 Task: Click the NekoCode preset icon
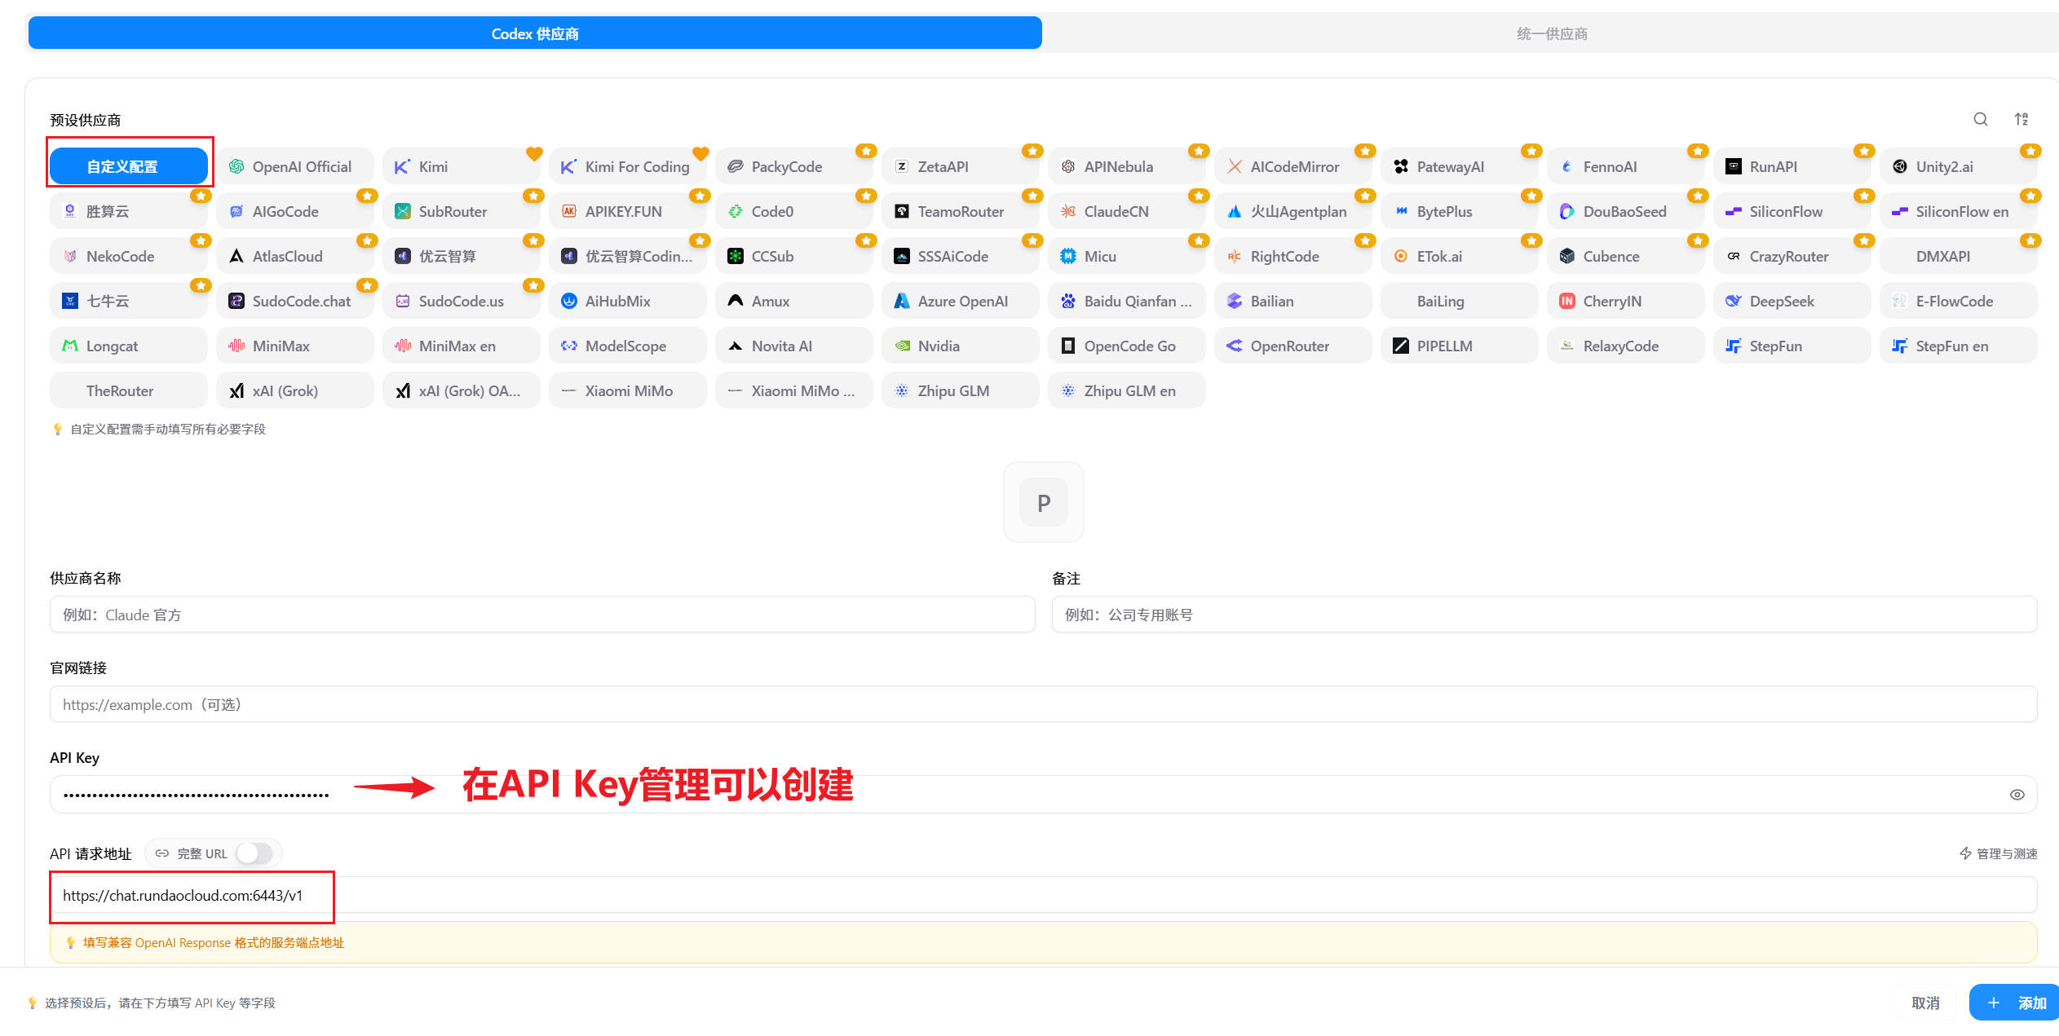coord(70,256)
